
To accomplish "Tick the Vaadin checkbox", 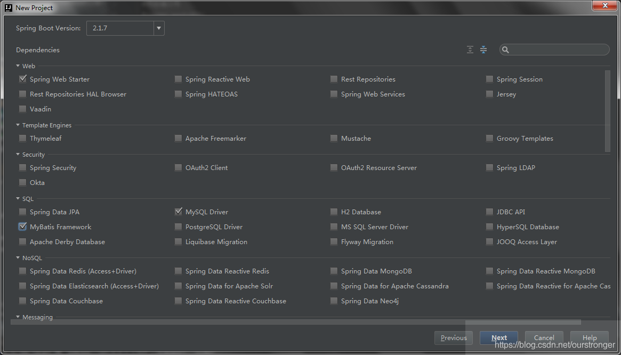I will [22, 109].
